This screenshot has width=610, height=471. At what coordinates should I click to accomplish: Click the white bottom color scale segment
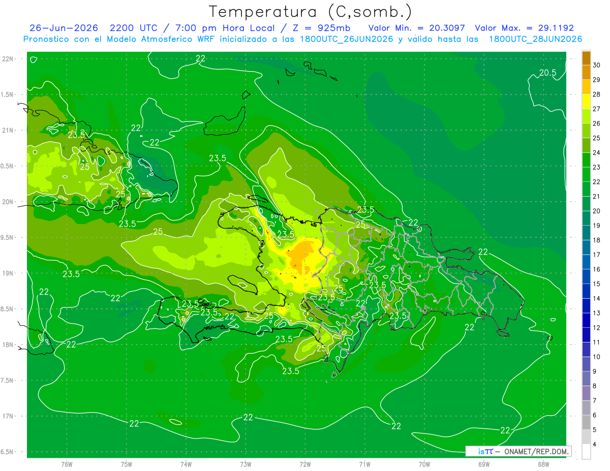pos(586,452)
